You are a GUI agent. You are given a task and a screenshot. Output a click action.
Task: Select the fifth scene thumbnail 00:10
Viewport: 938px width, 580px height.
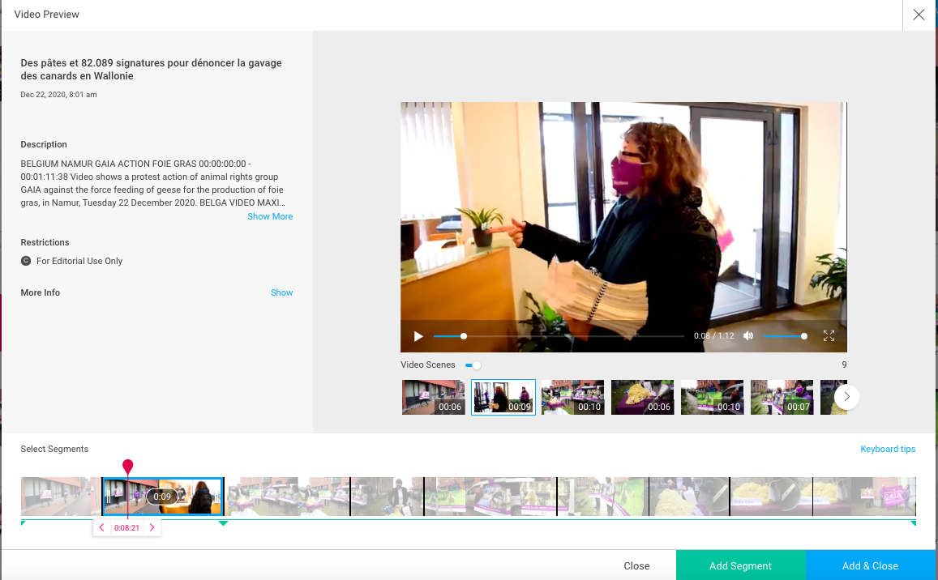pyautogui.click(x=712, y=397)
